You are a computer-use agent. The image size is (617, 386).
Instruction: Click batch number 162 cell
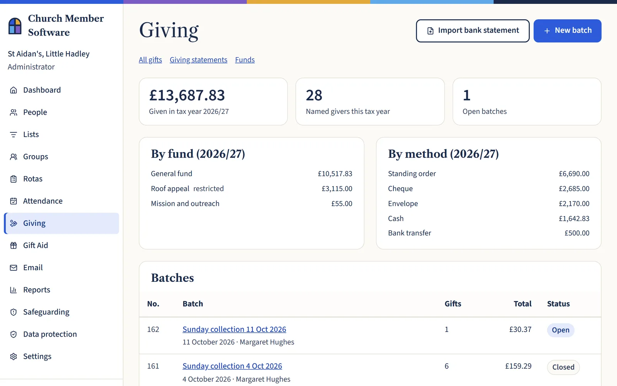pos(153,329)
